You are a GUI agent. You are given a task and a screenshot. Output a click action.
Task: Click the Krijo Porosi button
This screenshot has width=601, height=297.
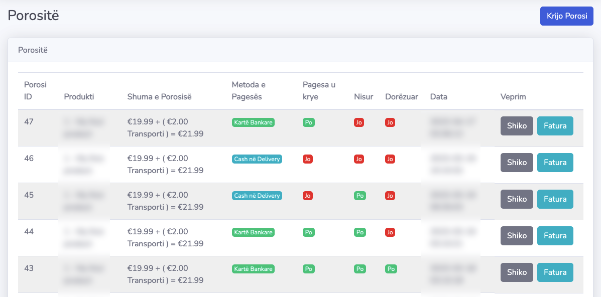pyautogui.click(x=566, y=16)
